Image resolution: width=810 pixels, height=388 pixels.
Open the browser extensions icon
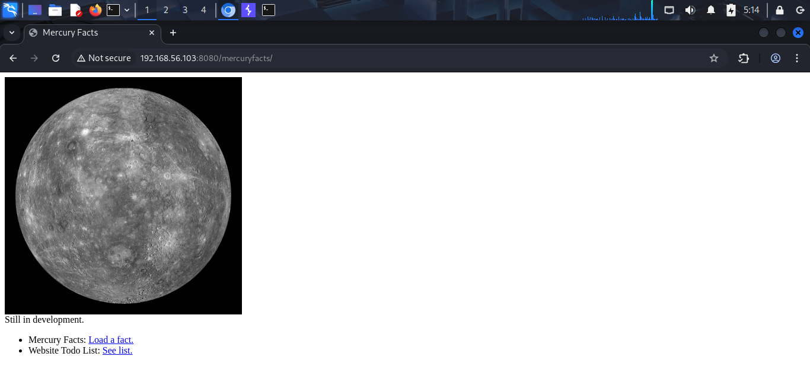click(x=744, y=58)
